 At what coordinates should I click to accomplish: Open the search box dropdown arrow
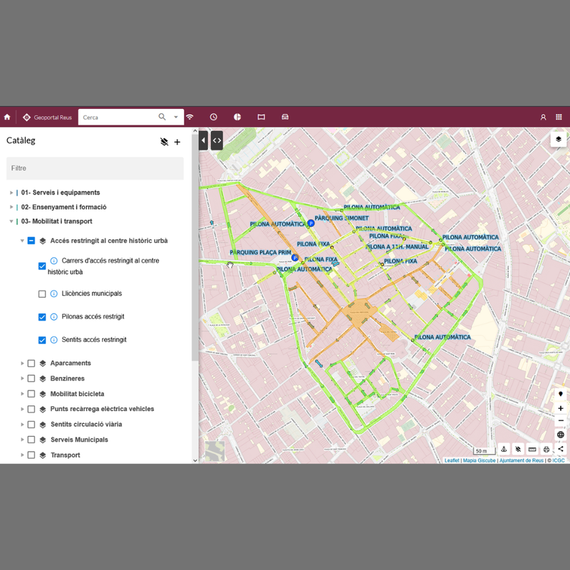[176, 117]
